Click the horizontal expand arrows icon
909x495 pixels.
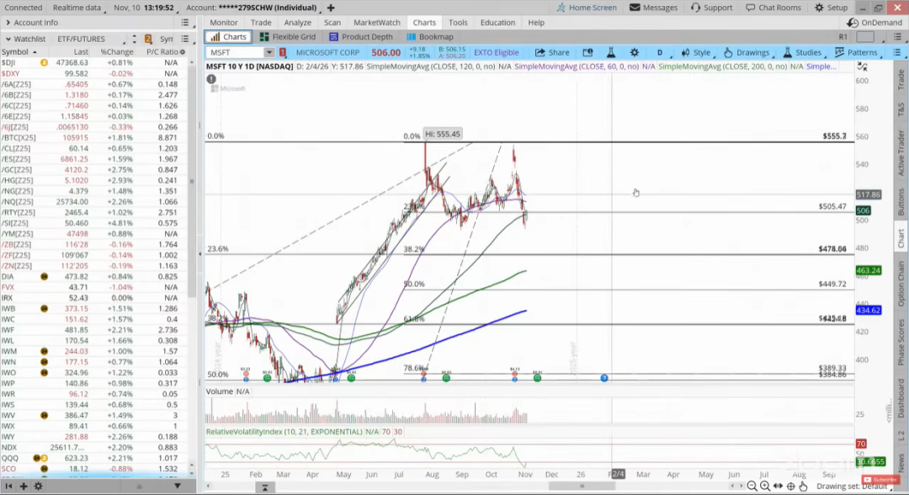click(x=778, y=487)
